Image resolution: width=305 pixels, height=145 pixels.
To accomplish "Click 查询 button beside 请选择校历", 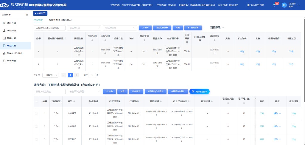I will (145, 28).
